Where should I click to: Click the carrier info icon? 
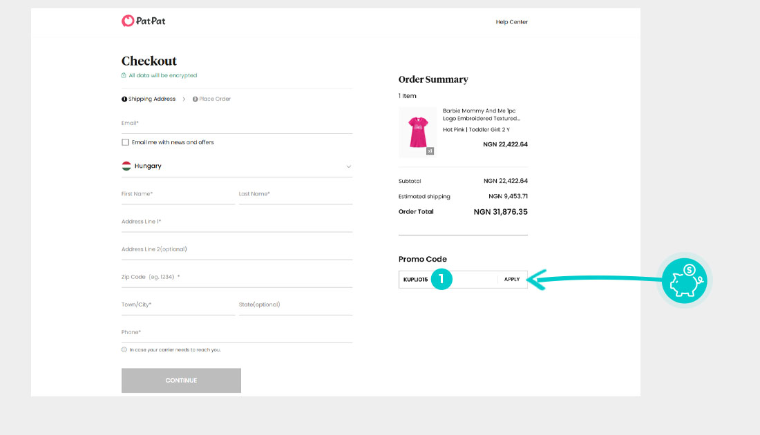tap(124, 349)
